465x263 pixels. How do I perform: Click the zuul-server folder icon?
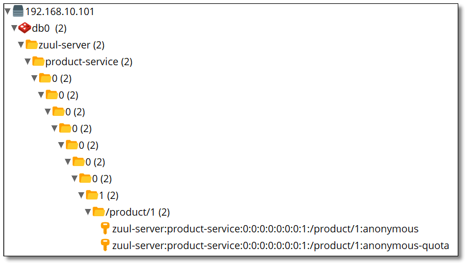31,45
